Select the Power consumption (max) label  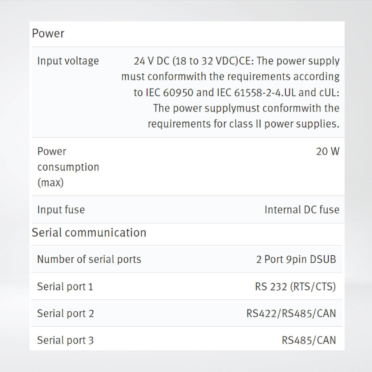68,167
